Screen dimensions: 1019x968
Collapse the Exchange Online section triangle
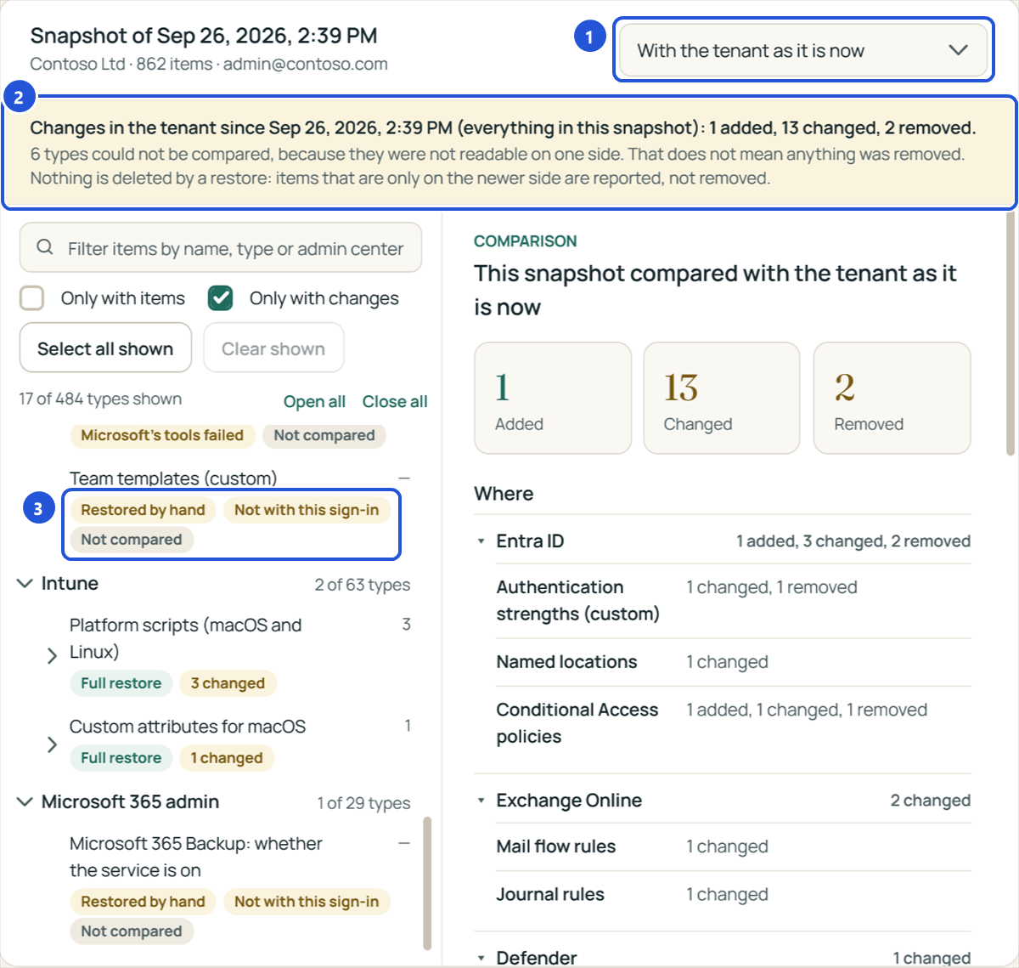click(481, 801)
